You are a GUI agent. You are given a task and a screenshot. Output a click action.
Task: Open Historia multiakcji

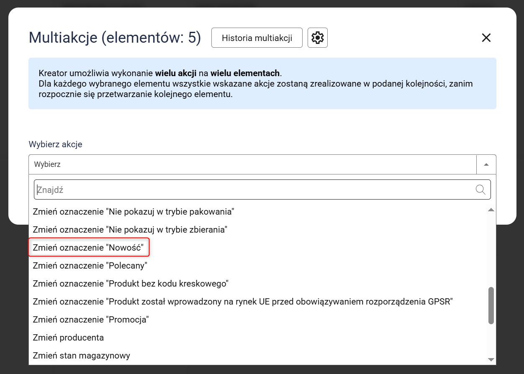tap(257, 38)
